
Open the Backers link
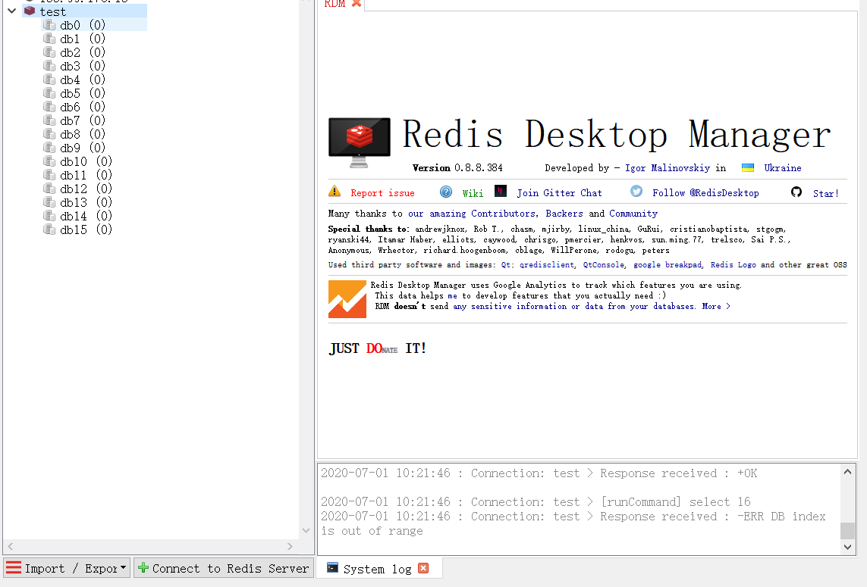pos(564,213)
